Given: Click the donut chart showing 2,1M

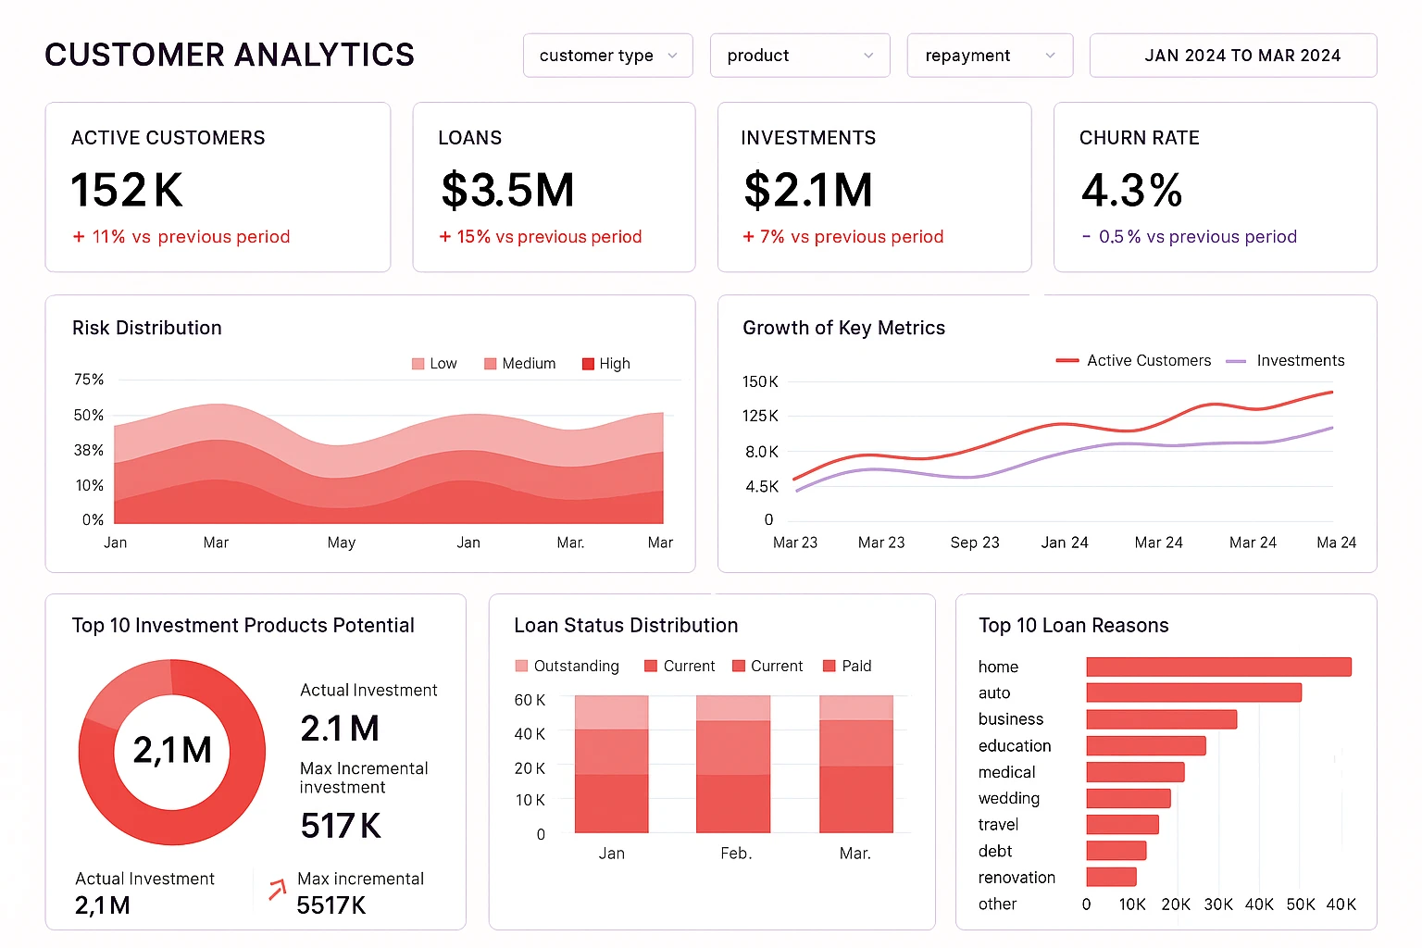Looking at the screenshot, I should (x=171, y=752).
